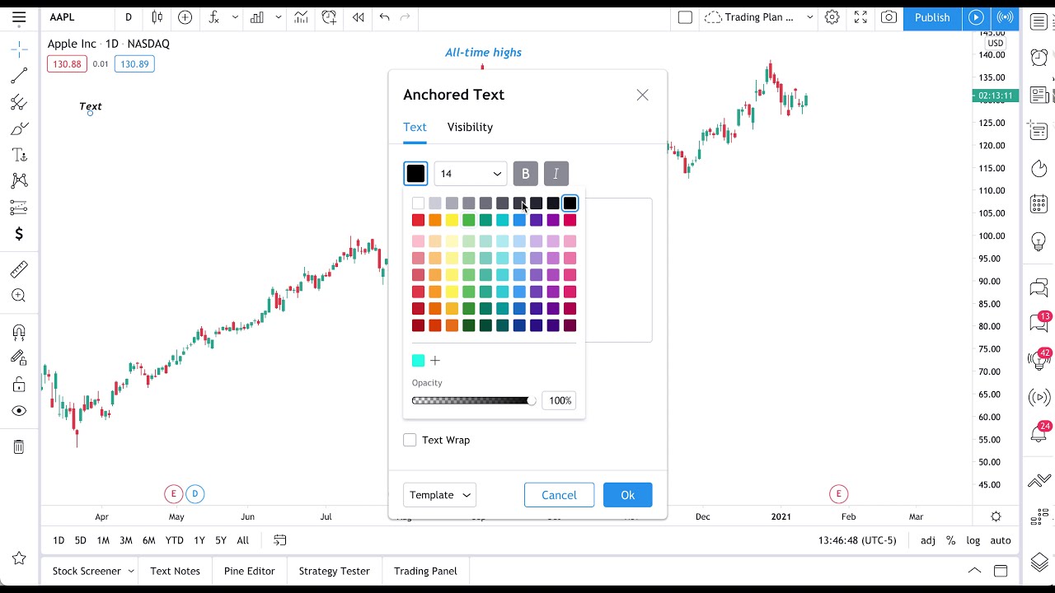The height and width of the screenshot is (593, 1055).
Task: Click the compare or add symbol plus icon
Action: [x=185, y=17]
